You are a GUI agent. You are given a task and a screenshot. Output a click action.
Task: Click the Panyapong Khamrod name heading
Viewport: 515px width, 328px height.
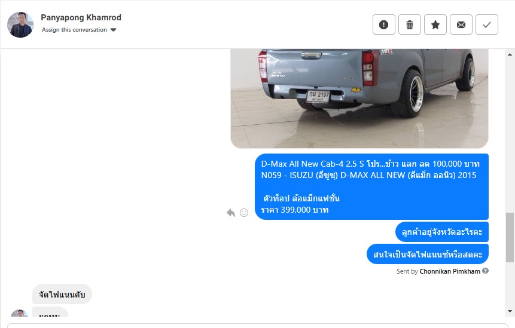pyautogui.click(x=81, y=17)
